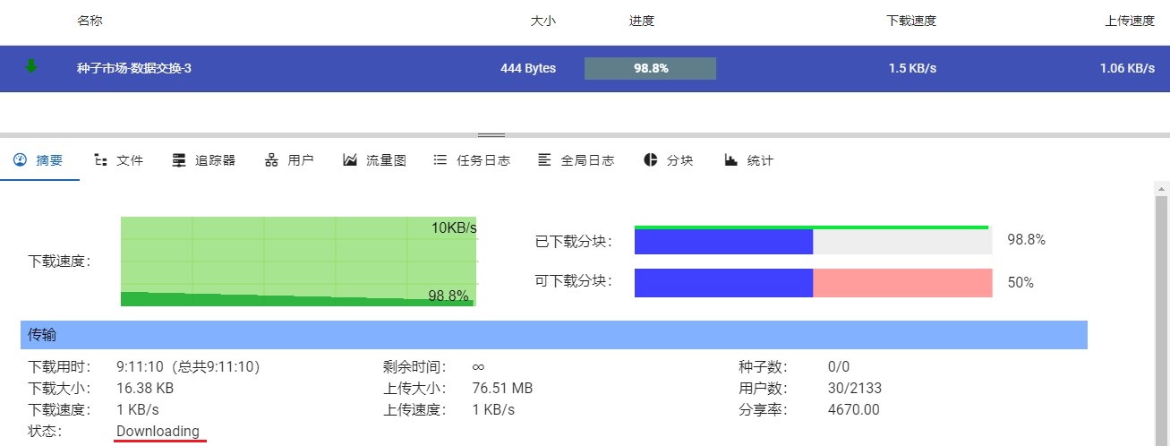Screen dimensions: 1170x446
Task: Click the 摘要 summary dashboard icon
Action: [x=21, y=160]
